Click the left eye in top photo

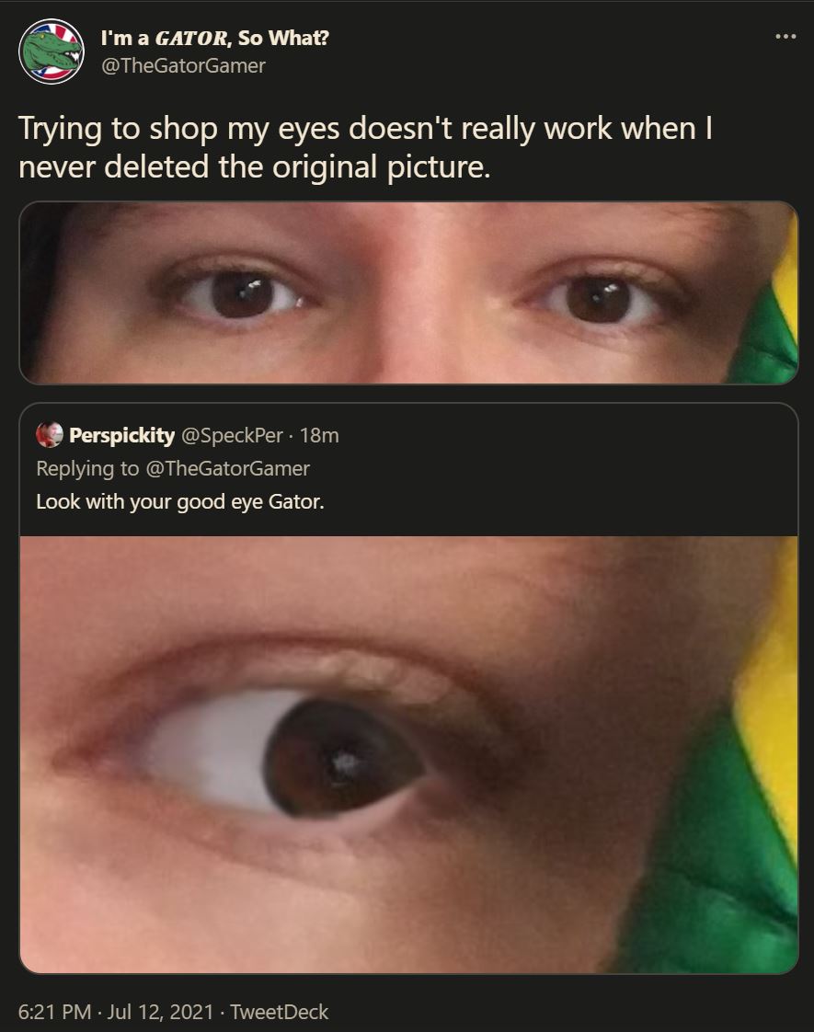(241, 294)
